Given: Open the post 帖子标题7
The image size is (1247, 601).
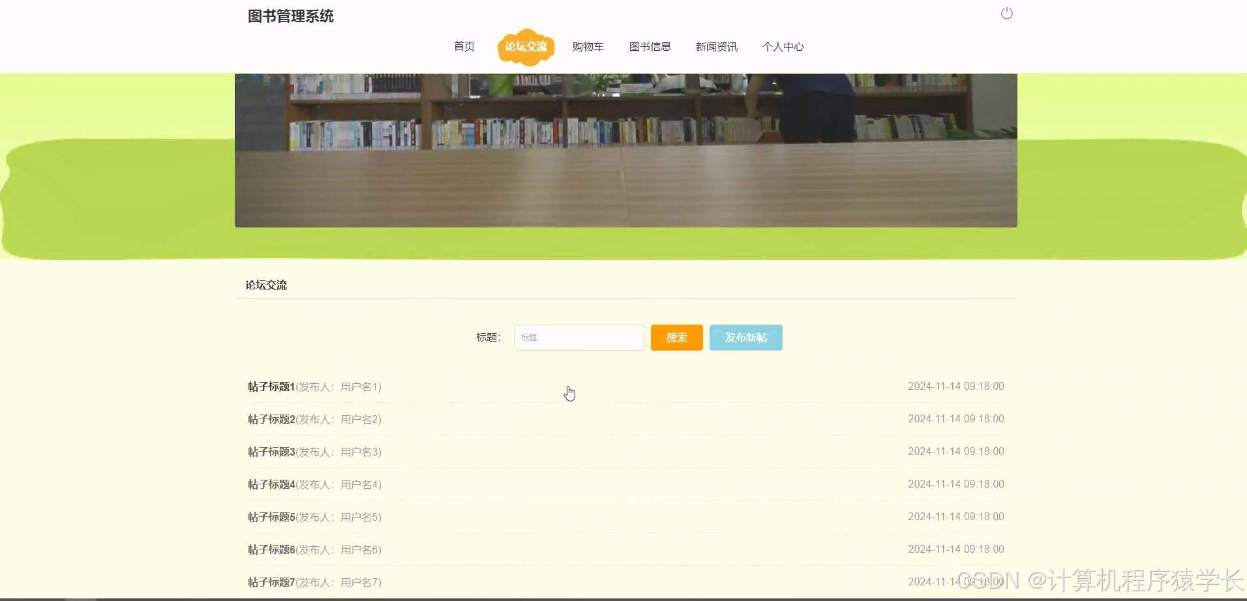Looking at the screenshot, I should 271,581.
